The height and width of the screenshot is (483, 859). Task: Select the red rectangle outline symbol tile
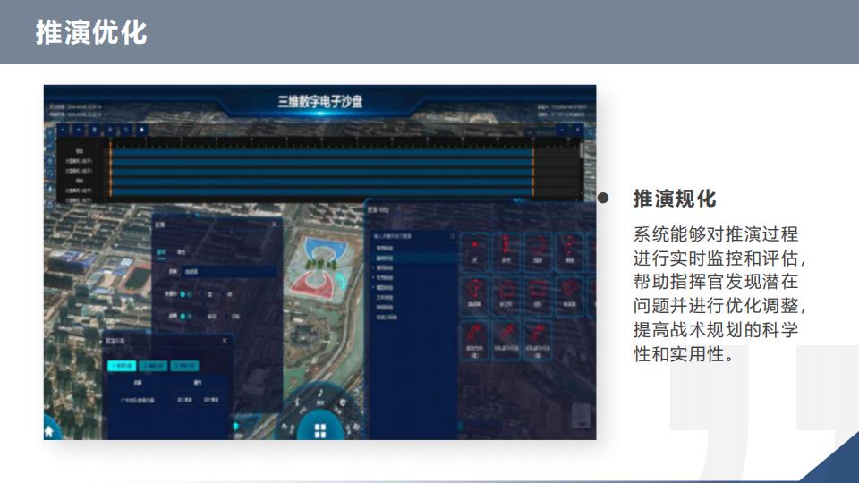[x=538, y=296]
